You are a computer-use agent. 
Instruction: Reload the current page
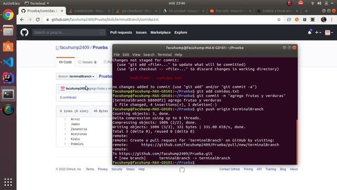coord(37,20)
